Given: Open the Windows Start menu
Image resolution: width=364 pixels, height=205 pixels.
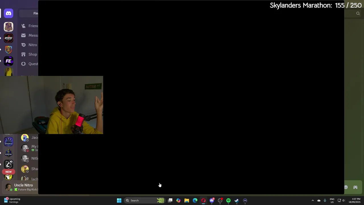Looking at the screenshot, I should click(119, 200).
